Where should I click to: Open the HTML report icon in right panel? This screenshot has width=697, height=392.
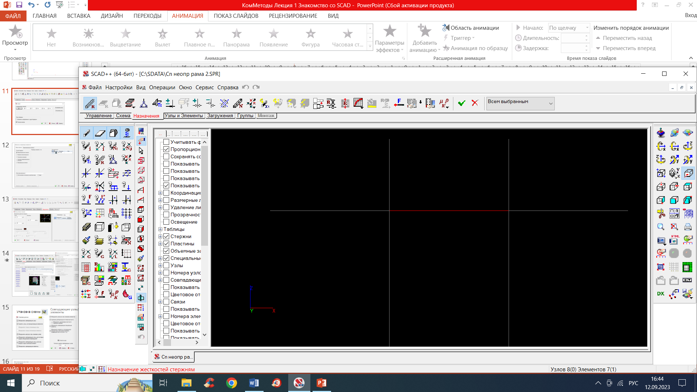(674, 240)
